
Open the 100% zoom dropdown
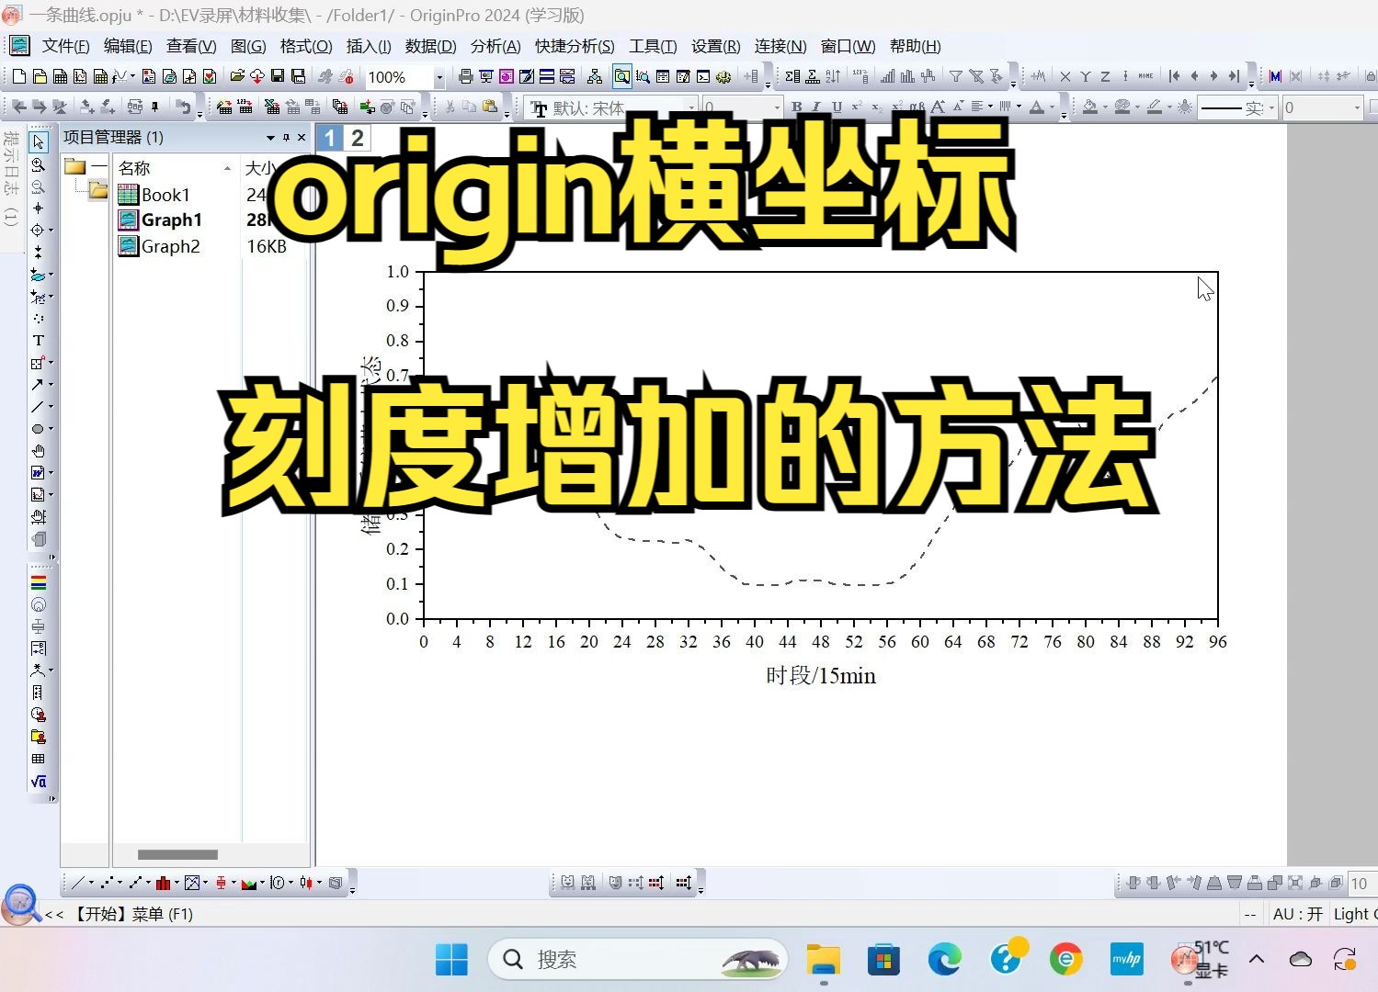(x=438, y=77)
